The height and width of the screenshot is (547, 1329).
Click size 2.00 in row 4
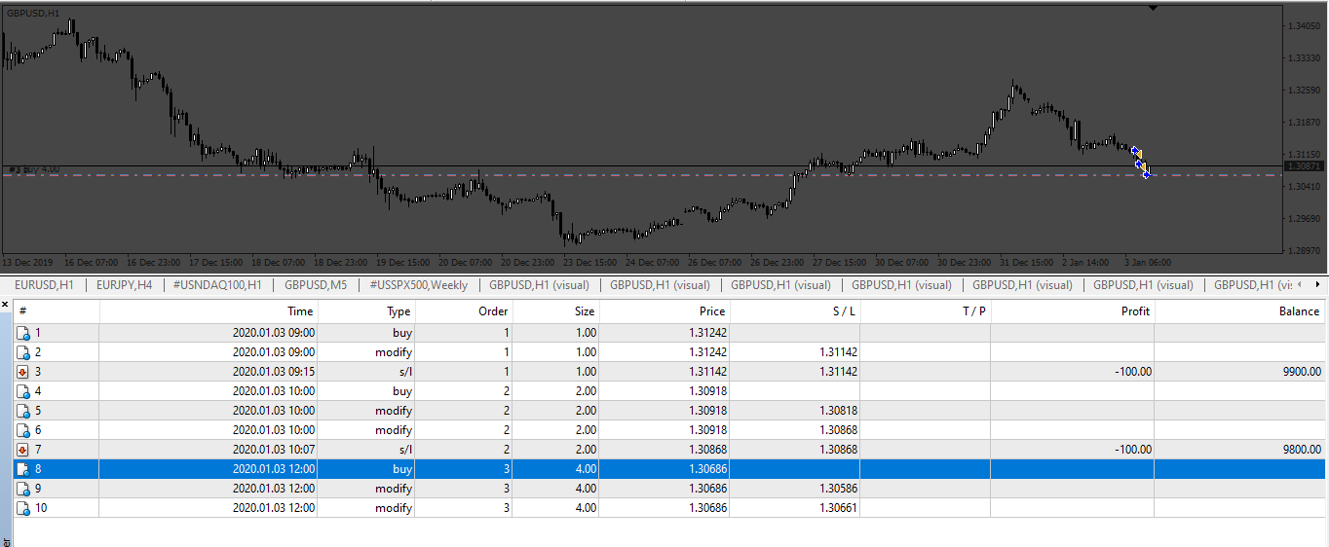586,391
